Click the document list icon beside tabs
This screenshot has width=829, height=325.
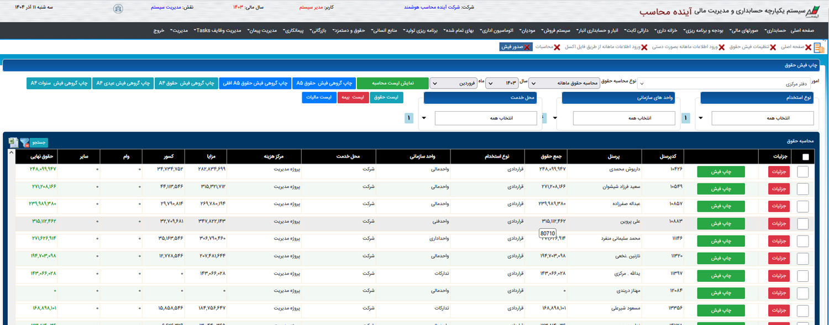tap(819, 48)
